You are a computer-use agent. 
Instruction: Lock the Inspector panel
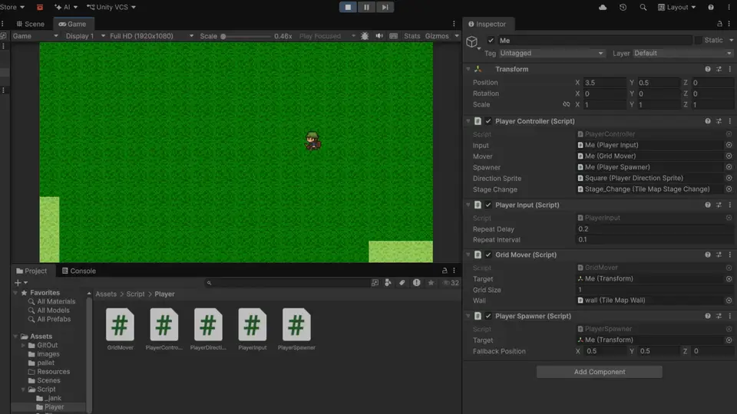[x=719, y=24]
